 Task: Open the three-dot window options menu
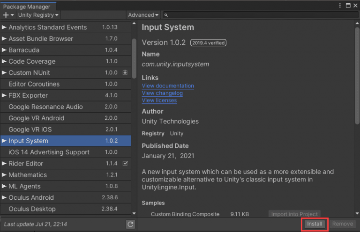coord(340,6)
